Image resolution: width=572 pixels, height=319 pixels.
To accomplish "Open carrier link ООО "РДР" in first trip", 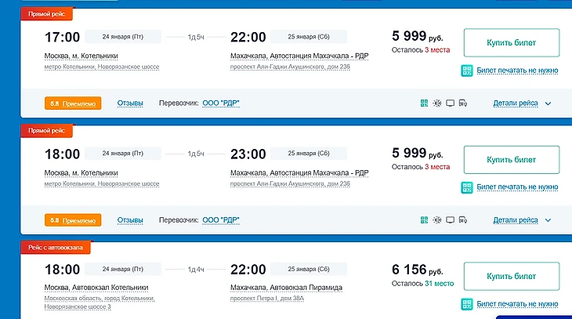I will click(x=221, y=103).
